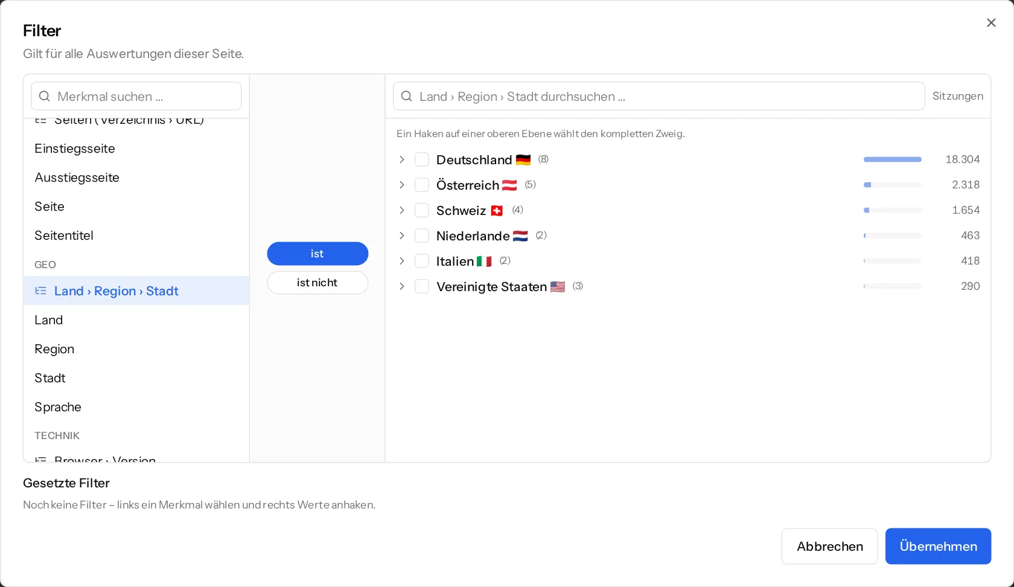The image size is (1014, 587).
Task: Click the Niederlande flag icon
Action: 520,236
